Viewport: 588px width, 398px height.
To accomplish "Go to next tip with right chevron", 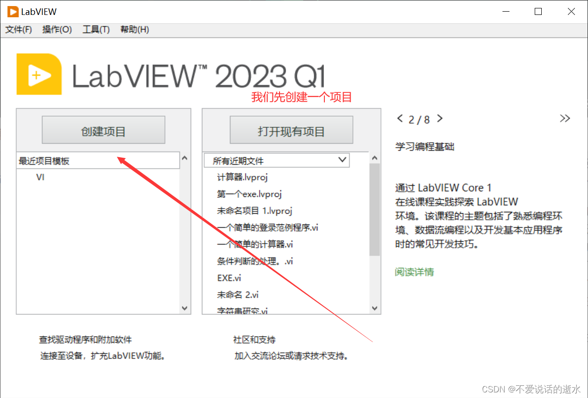I will 440,119.
